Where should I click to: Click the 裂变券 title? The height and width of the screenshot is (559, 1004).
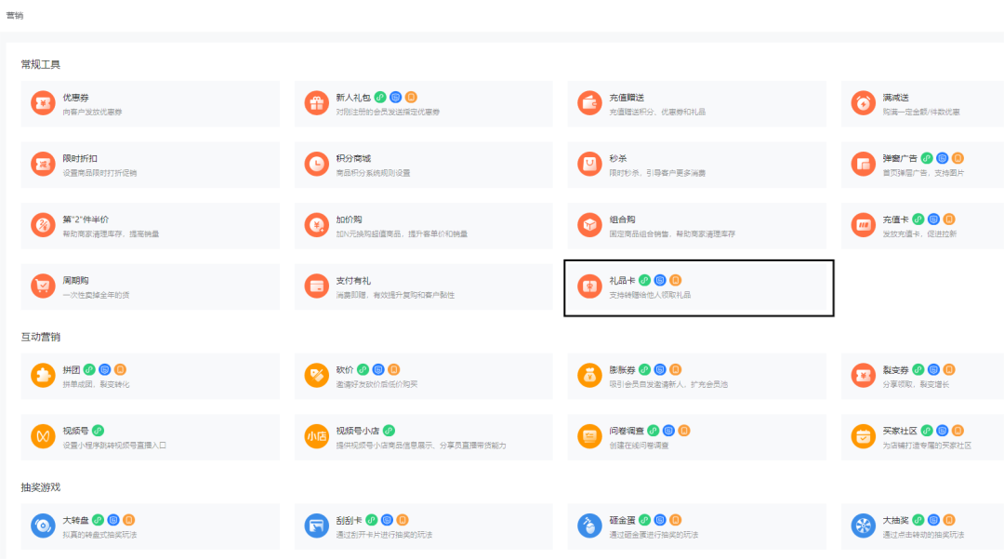pyautogui.click(x=896, y=369)
